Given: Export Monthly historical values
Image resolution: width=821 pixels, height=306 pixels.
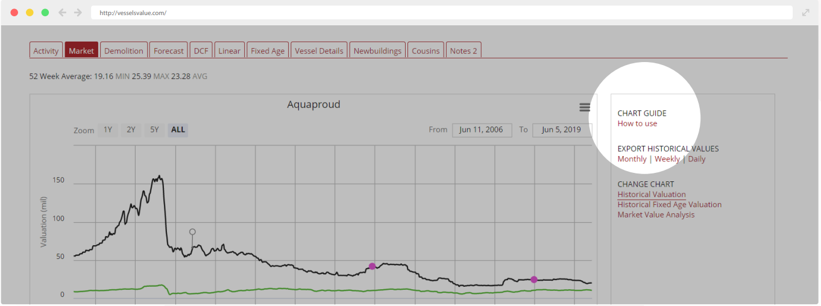Looking at the screenshot, I should pos(632,159).
